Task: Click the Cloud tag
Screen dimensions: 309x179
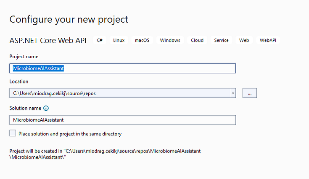Action: click(x=197, y=40)
